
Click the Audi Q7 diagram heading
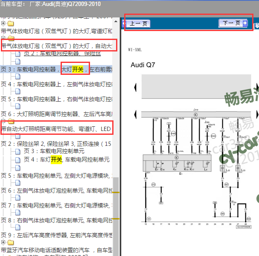(x=143, y=65)
